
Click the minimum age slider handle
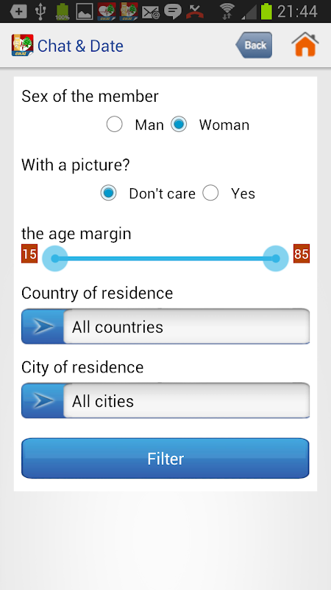pyautogui.click(x=54, y=258)
